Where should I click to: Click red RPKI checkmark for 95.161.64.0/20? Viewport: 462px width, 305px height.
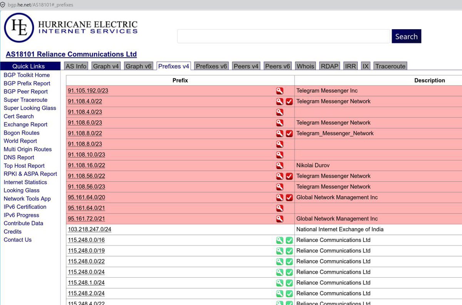(290, 197)
